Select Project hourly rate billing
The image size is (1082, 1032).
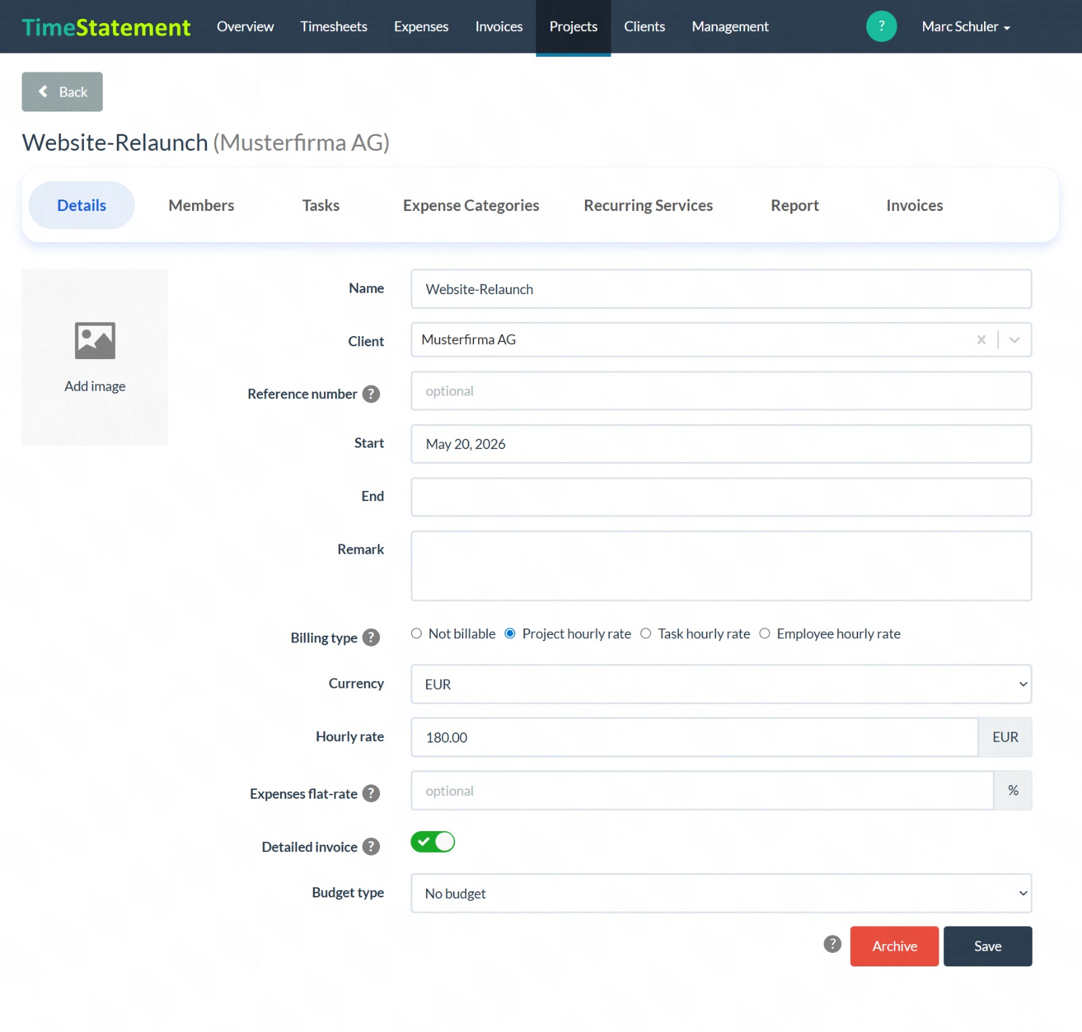click(511, 634)
